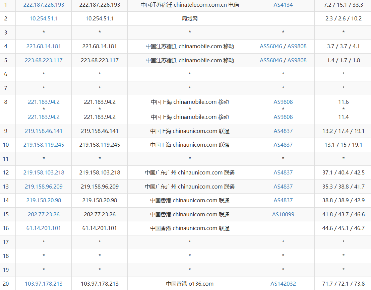This screenshot has width=371, height=290.
Task: Click the 局域网 location cell
Action: [190, 18]
